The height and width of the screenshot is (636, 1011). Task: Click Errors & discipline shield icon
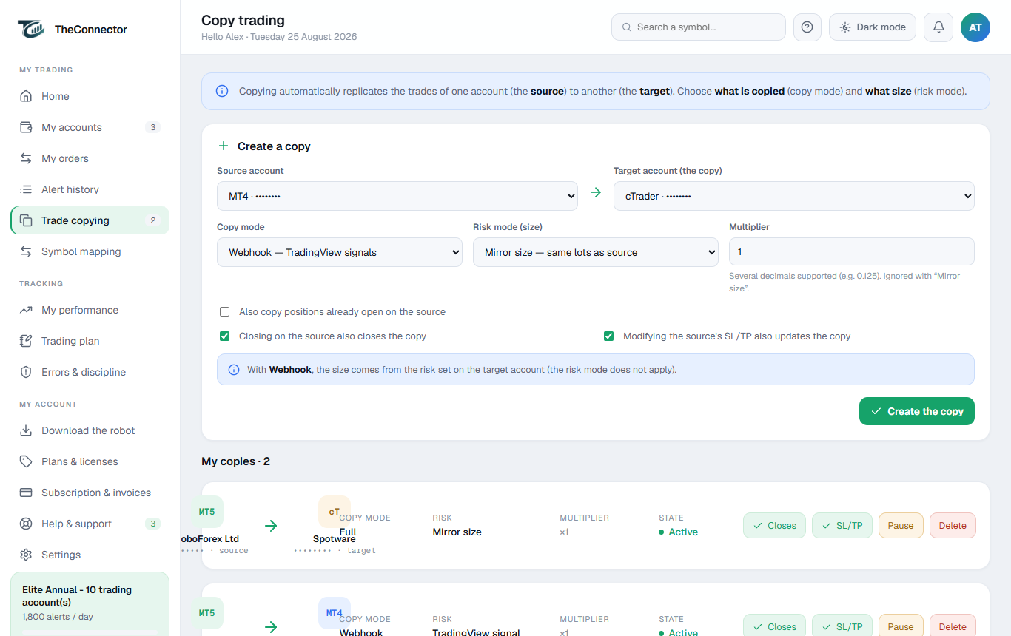(26, 372)
